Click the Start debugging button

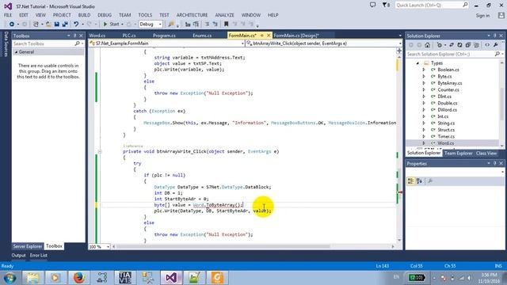pos(112,25)
